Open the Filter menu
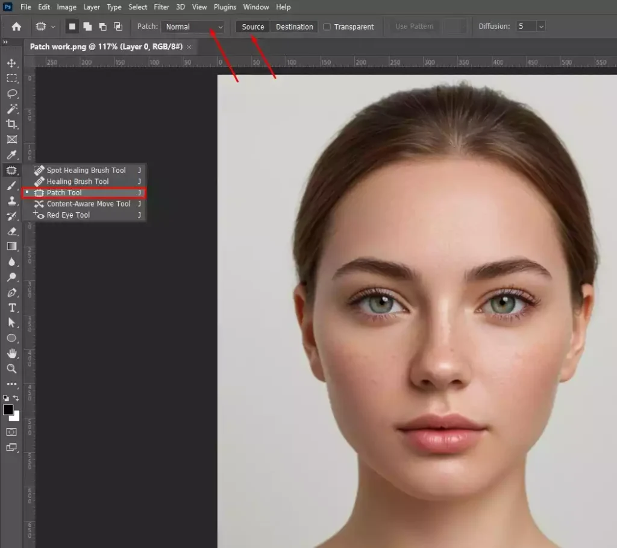The width and height of the screenshot is (617, 548). [x=161, y=7]
